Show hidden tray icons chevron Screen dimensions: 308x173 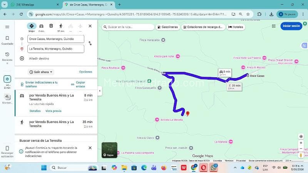pos(235,168)
